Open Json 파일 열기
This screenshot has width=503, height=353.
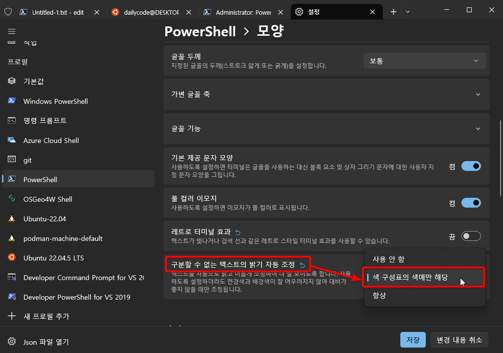click(x=78, y=342)
